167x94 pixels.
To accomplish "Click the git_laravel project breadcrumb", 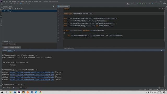I will pos(3,4).
